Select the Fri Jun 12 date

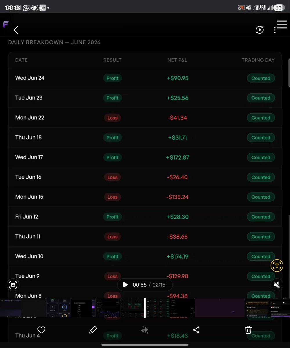tap(27, 217)
